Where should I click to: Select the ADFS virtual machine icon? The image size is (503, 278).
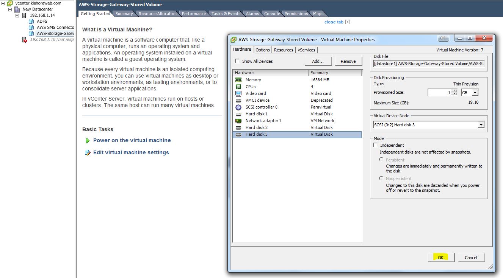coord(31,22)
